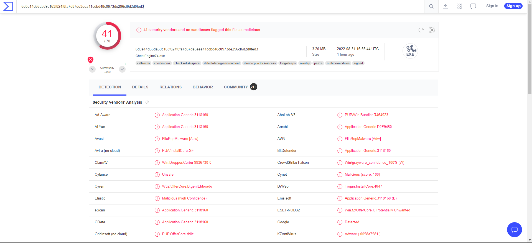The width and height of the screenshot is (532, 243).
Task: Click the alert icon on the AhnLab-V3 row
Action: 340,115
